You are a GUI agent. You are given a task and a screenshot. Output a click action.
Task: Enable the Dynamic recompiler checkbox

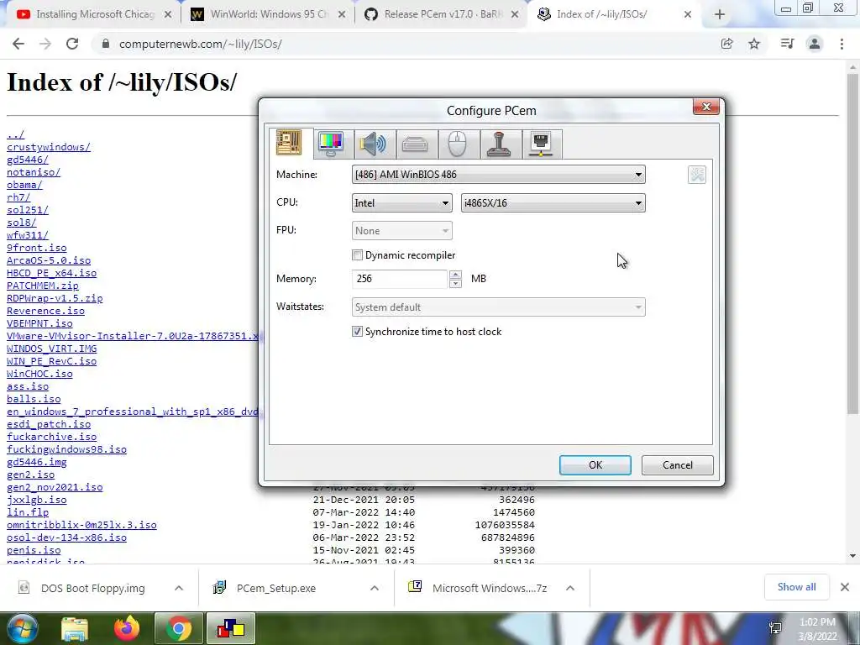357,255
